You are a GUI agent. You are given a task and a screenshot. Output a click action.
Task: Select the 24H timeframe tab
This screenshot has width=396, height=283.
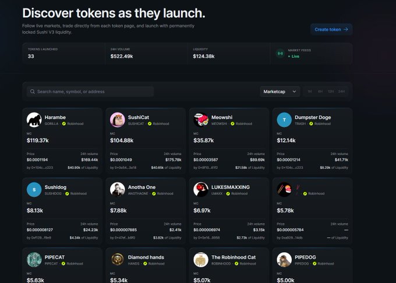(x=341, y=91)
